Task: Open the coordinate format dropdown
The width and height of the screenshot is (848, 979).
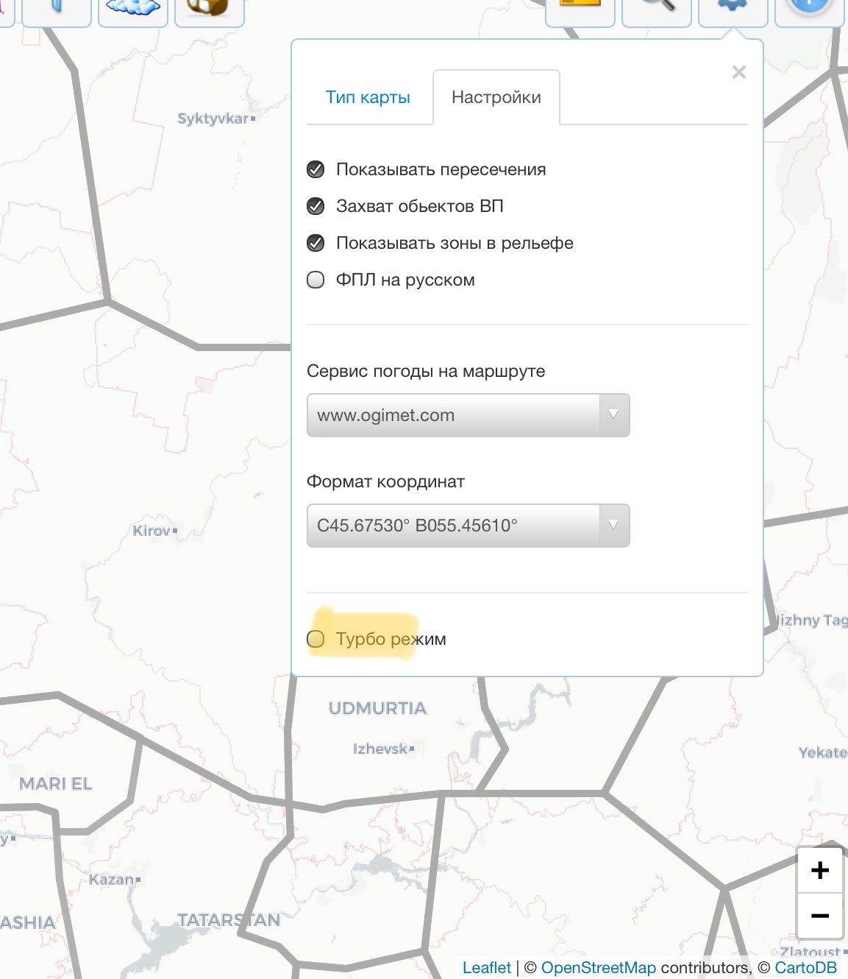Action: 468,526
